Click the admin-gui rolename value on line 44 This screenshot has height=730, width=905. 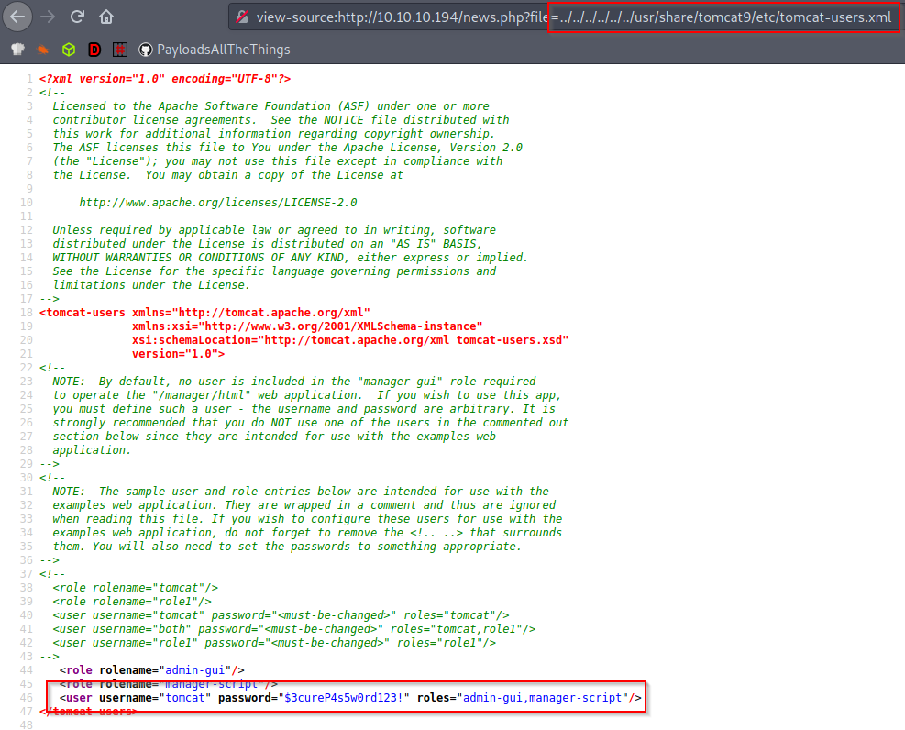pyautogui.click(x=200, y=670)
